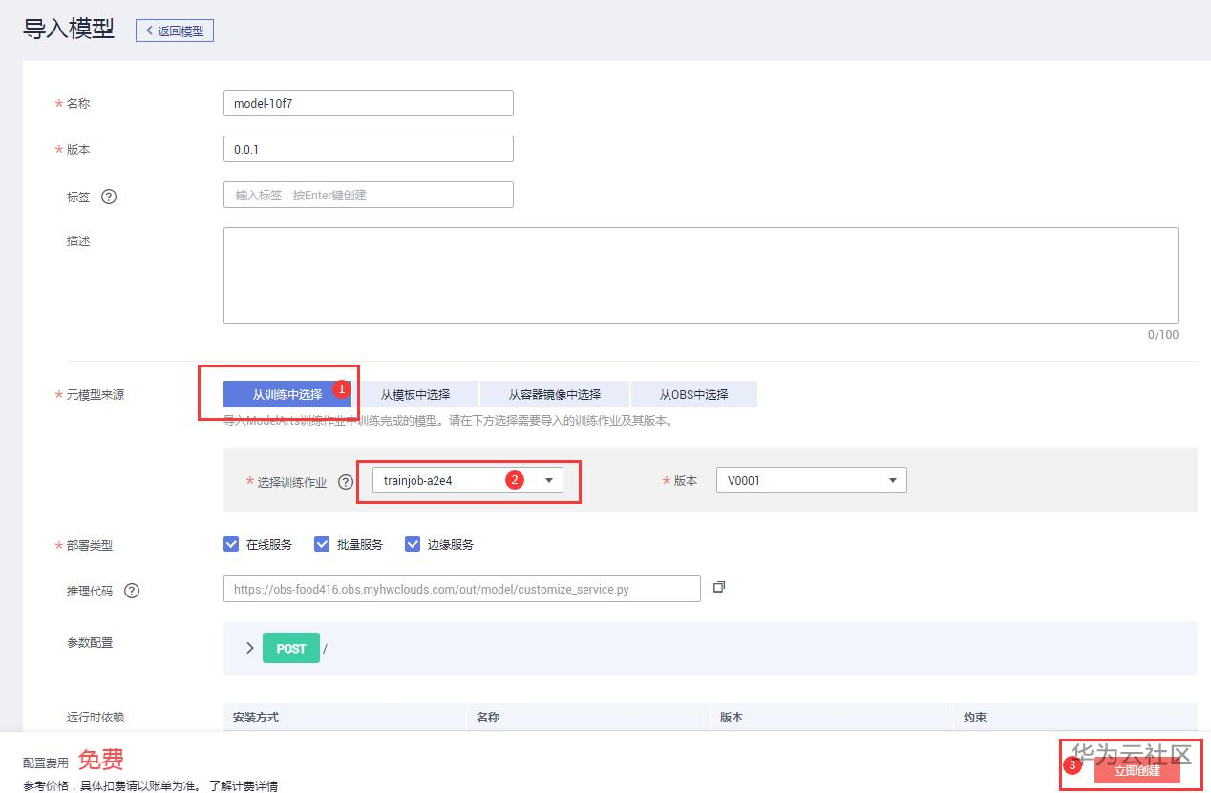The width and height of the screenshot is (1211, 793).
Task: Click back arrow in 返回模型 button
Action: point(150,31)
